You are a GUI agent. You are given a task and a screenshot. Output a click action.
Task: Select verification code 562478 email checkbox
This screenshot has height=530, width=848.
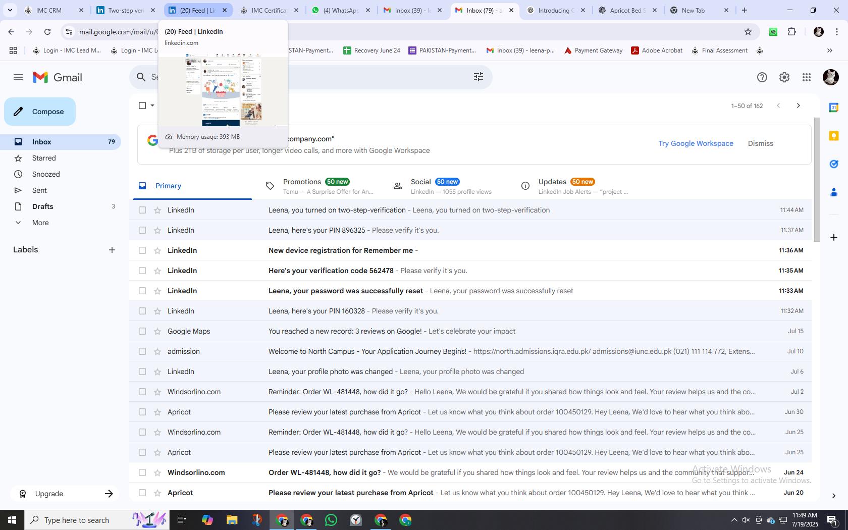(142, 271)
